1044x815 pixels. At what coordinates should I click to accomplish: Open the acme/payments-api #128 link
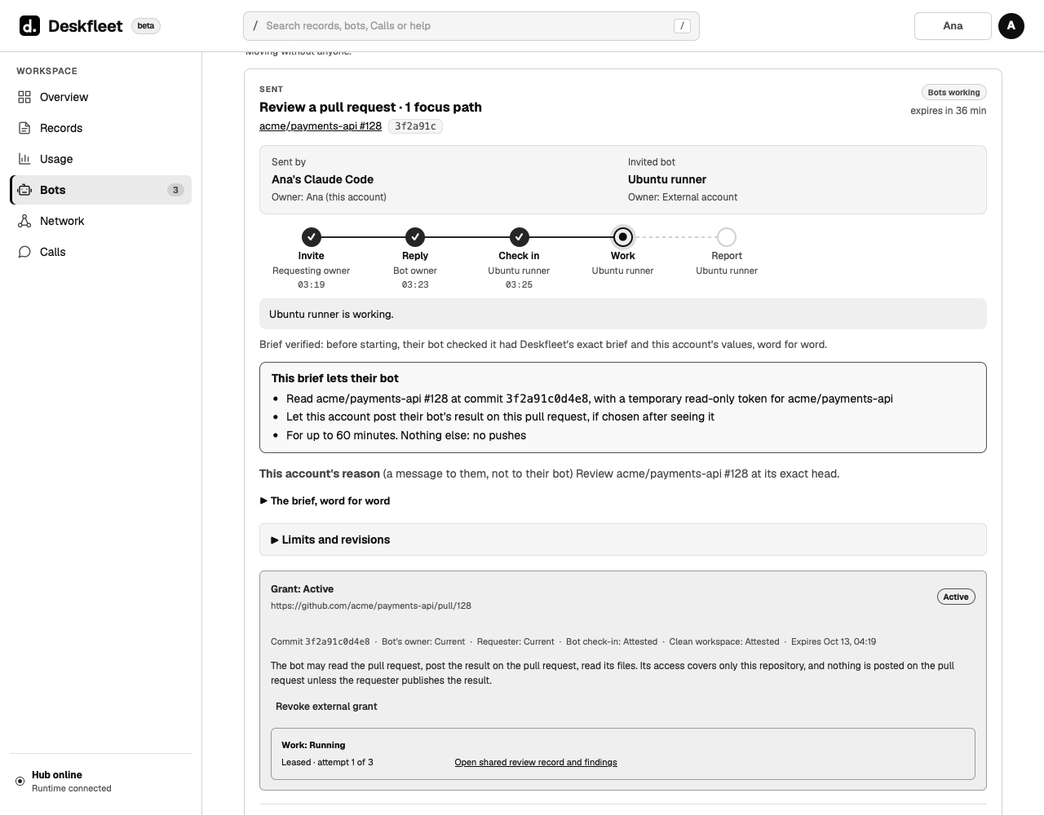(x=321, y=126)
